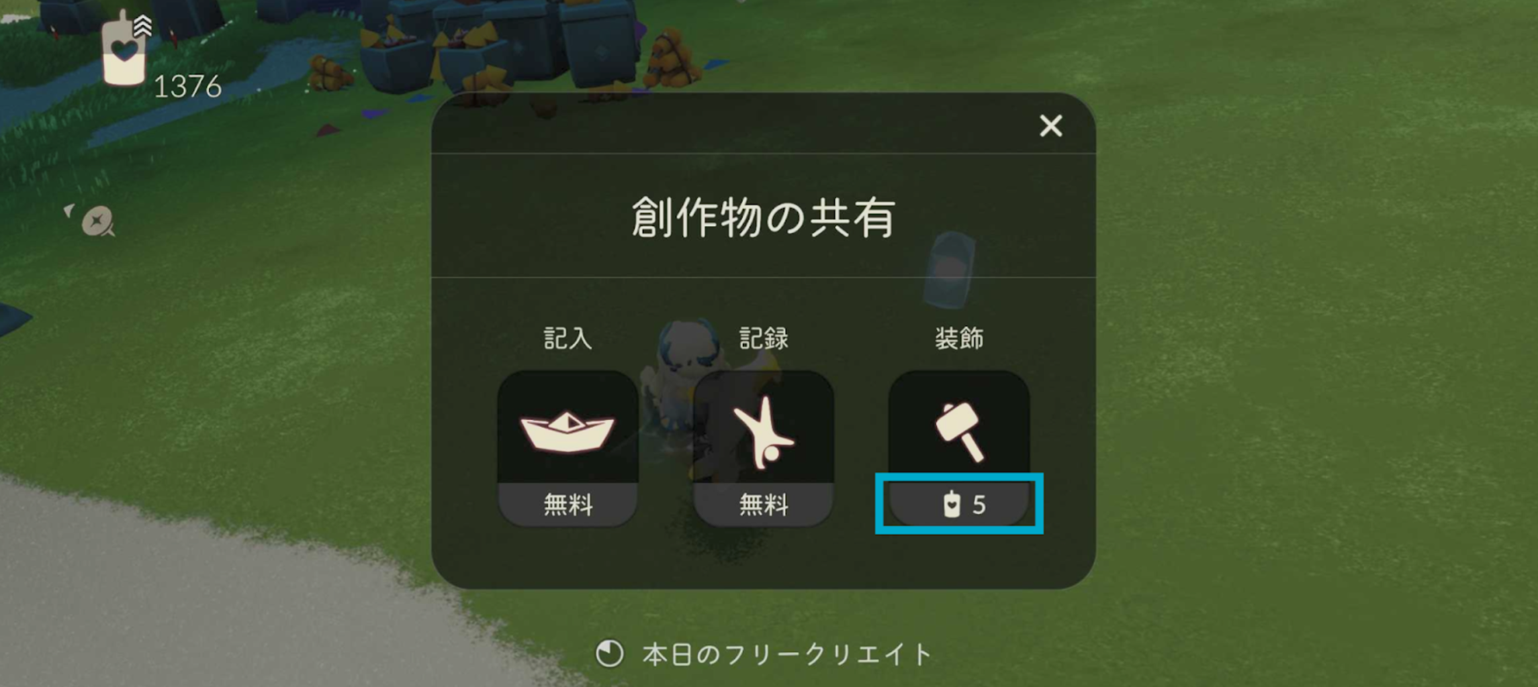The width and height of the screenshot is (1538, 687).
Task: Click the translucent blue jar object
Action: (949, 270)
